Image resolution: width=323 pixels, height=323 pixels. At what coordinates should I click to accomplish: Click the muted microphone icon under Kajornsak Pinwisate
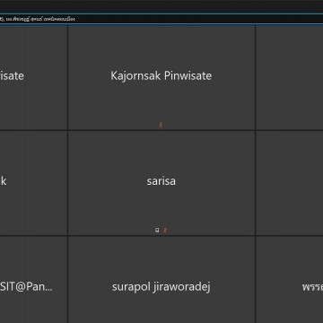[161, 125]
